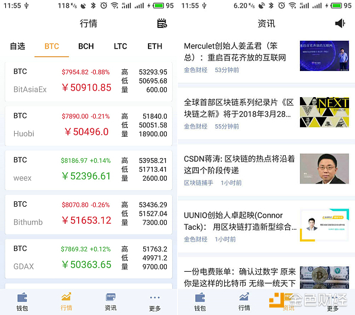Tap 更多 dots icon on left bottom bar

pos(155,297)
